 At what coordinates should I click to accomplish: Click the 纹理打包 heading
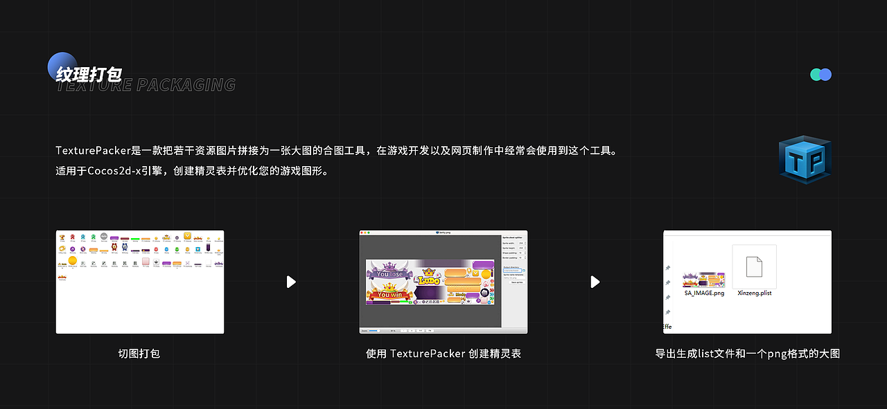tap(89, 75)
